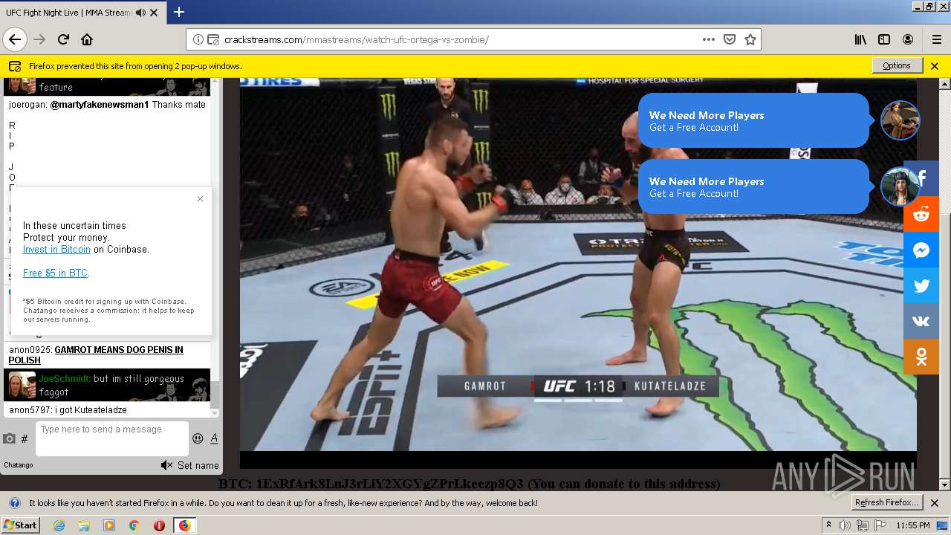Open the Library history and bookmarks icon
951x535 pixels.
tap(860, 39)
